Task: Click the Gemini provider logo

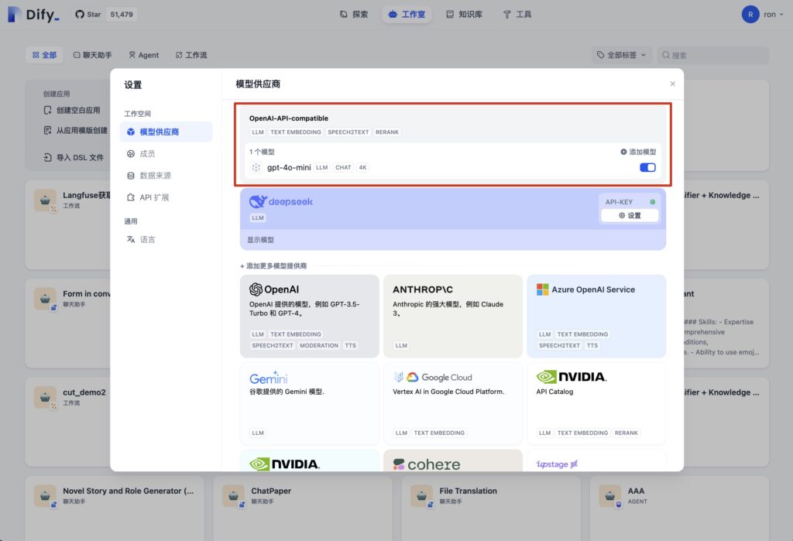Action: [269, 378]
